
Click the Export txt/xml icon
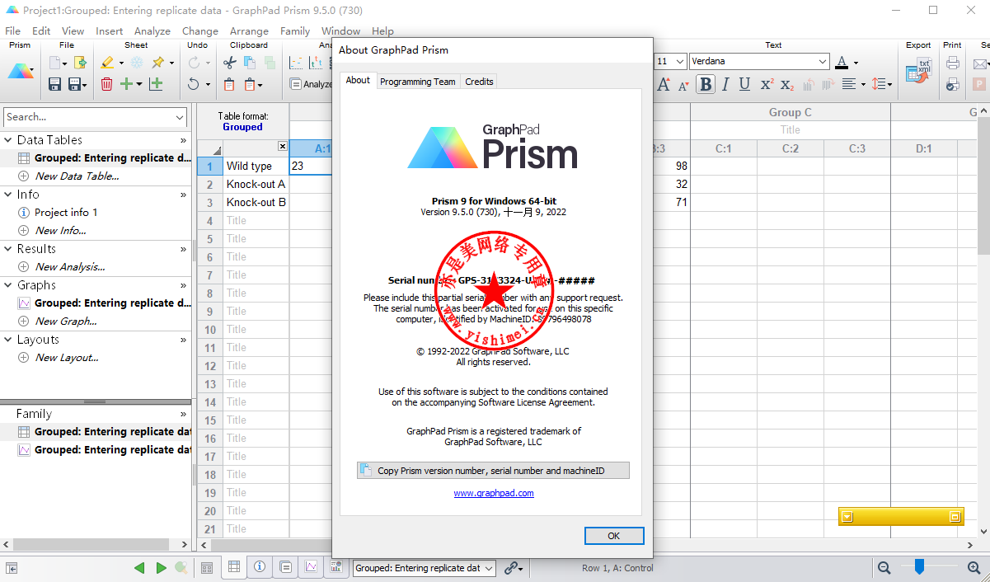coord(917,71)
